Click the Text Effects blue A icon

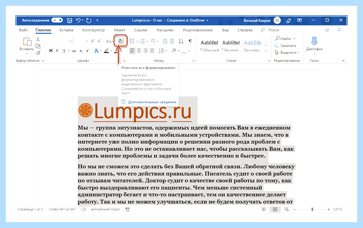click(x=96, y=51)
